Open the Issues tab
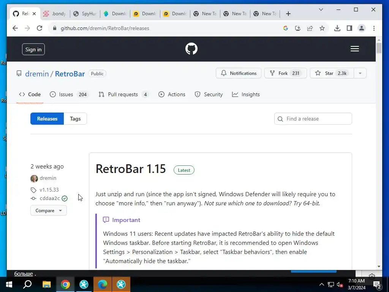Screen dimensions: 389x292 pos(69,94)
